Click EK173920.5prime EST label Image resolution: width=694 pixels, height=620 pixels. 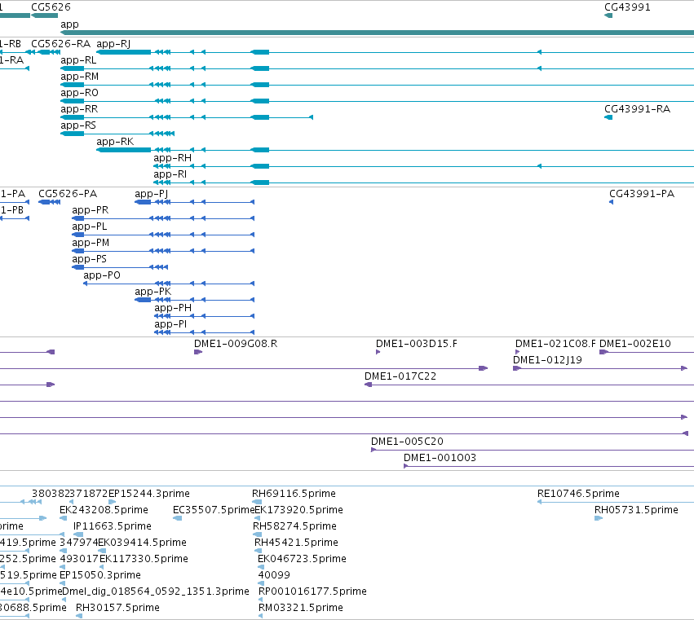[x=298, y=510]
